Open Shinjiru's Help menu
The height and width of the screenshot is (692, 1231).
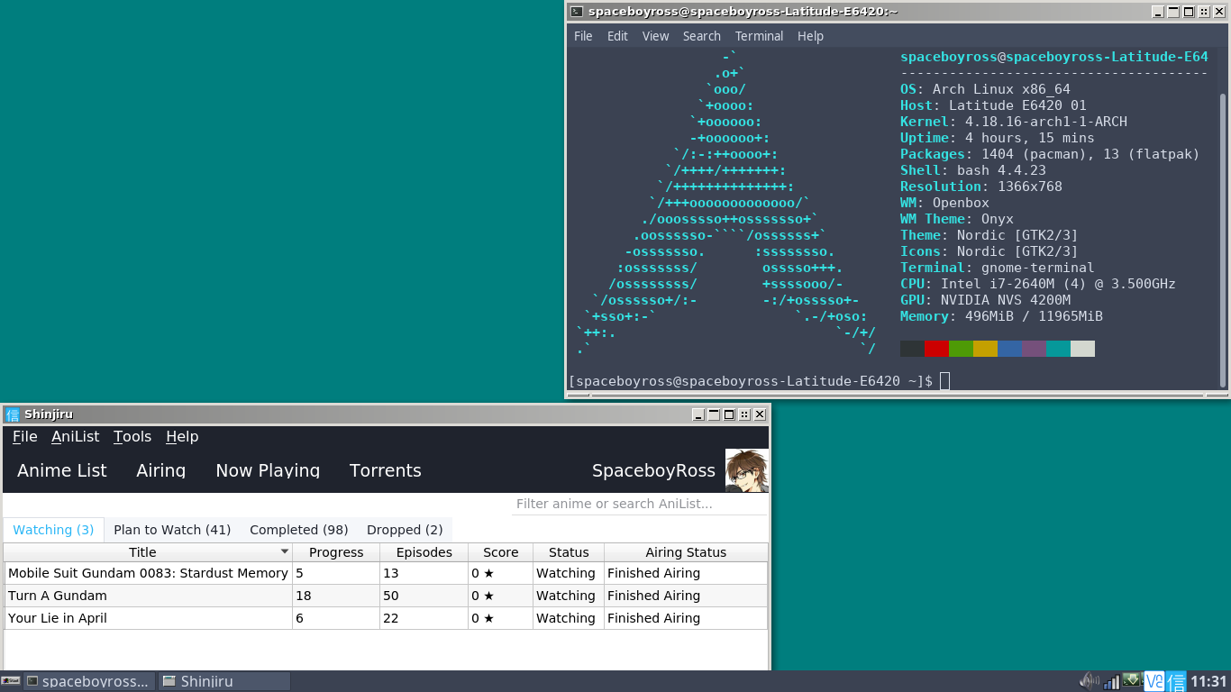182,436
